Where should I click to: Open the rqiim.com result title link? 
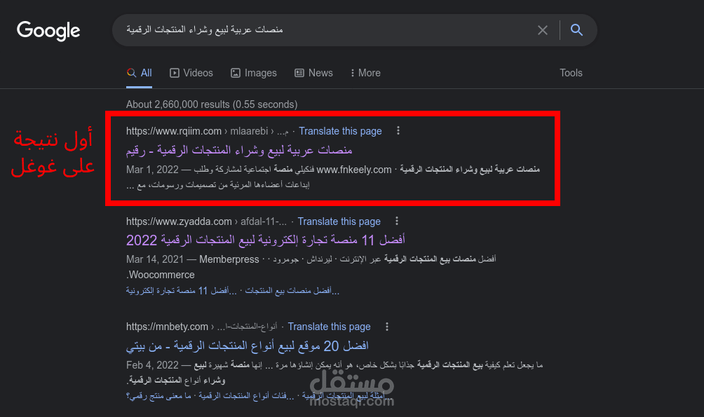239,150
